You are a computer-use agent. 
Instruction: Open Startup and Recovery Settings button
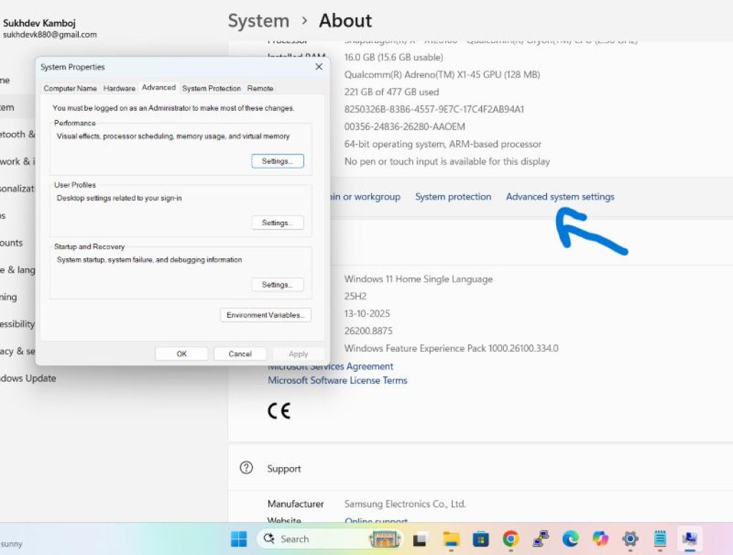coord(277,285)
